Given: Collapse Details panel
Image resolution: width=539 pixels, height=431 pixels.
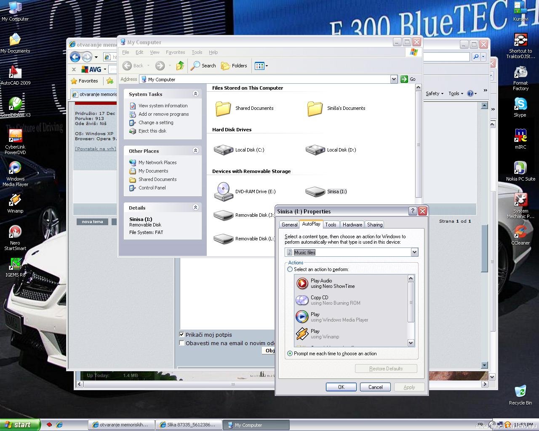Looking at the screenshot, I should (195, 208).
